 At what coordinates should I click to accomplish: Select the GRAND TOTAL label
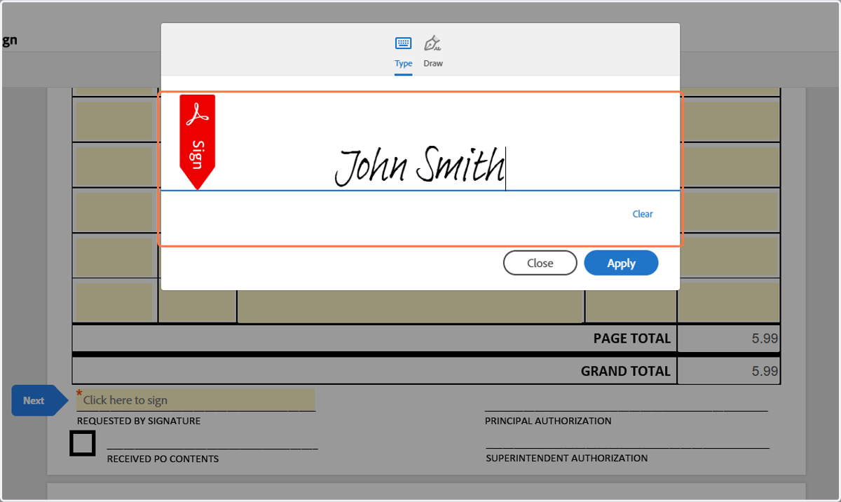625,371
